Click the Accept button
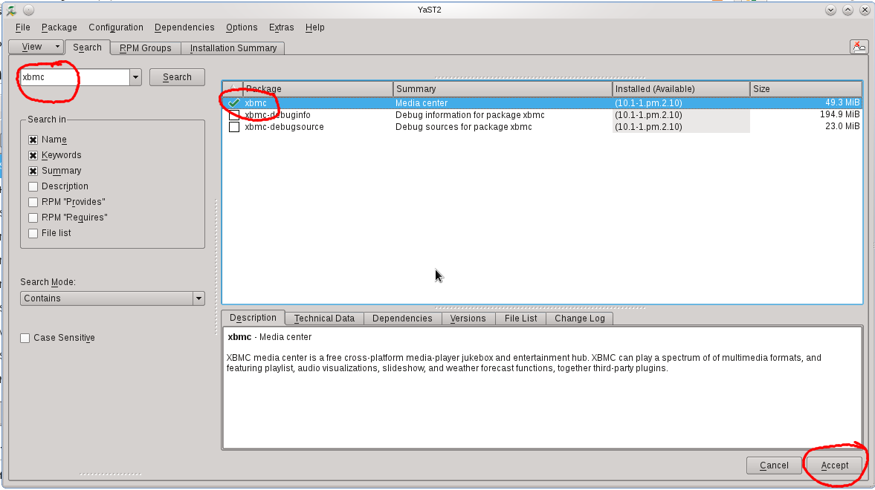The width and height of the screenshot is (875, 490). (834, 465)
